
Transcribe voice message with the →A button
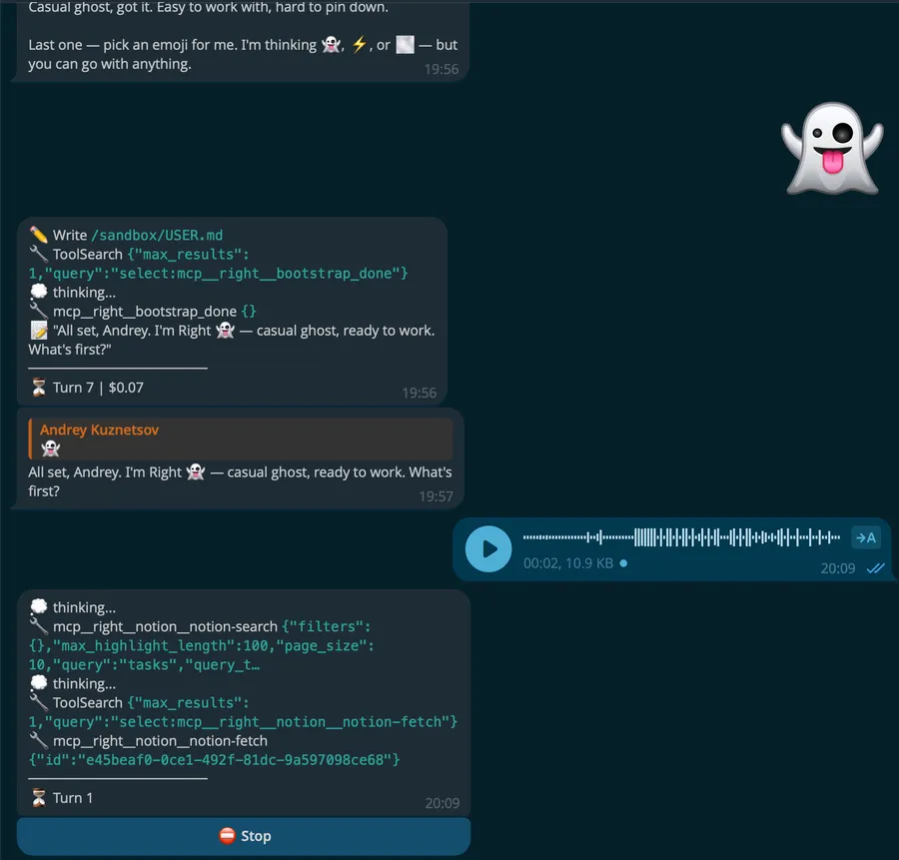coord(866,537)
